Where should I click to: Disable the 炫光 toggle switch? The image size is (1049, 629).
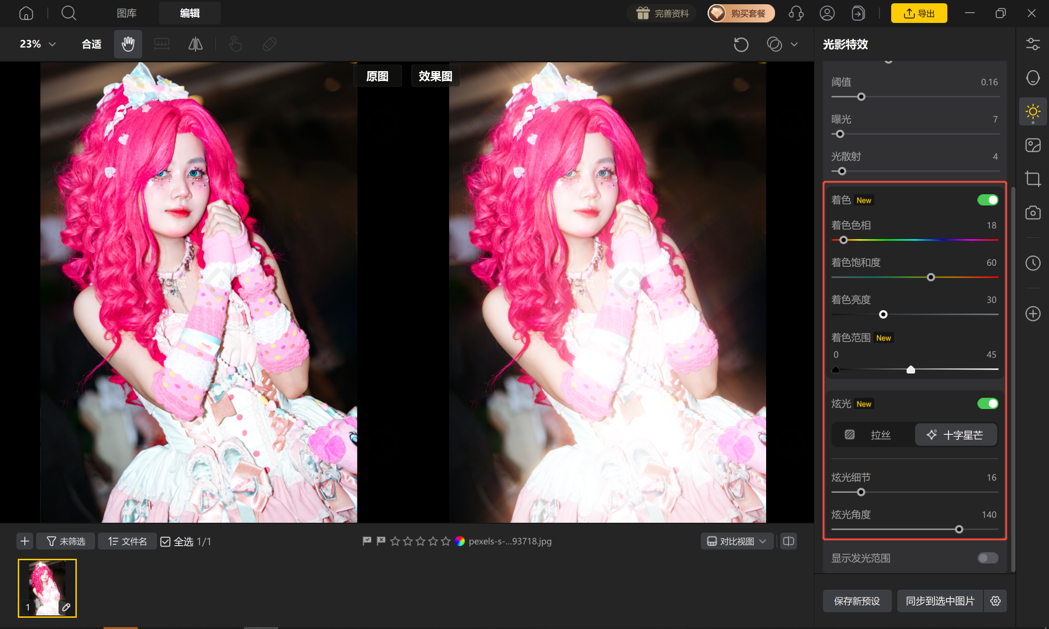[988, 404]
